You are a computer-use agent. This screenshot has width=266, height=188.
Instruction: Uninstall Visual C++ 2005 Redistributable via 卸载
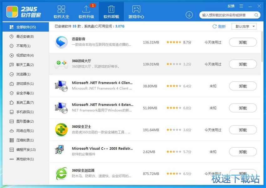pyautogui.click(x=243, y=152)
